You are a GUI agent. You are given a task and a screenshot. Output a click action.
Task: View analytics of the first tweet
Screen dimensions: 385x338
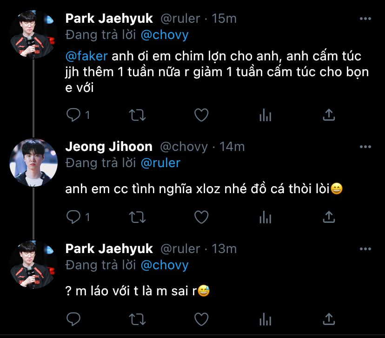(x=265, y=115)
